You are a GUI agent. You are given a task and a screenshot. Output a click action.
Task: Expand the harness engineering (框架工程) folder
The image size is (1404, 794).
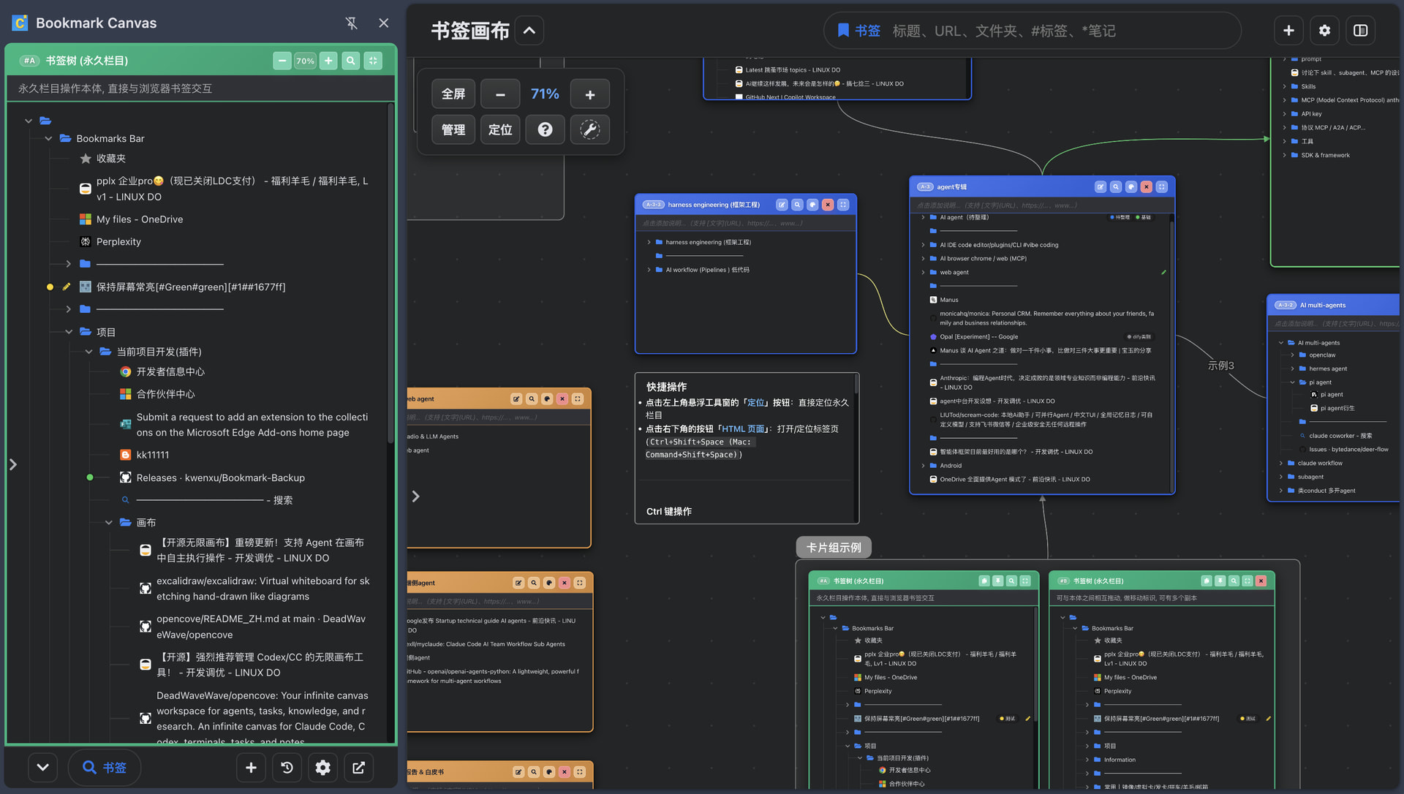(649, 242)
